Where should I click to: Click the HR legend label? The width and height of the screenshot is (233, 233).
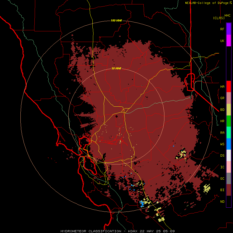222,121
